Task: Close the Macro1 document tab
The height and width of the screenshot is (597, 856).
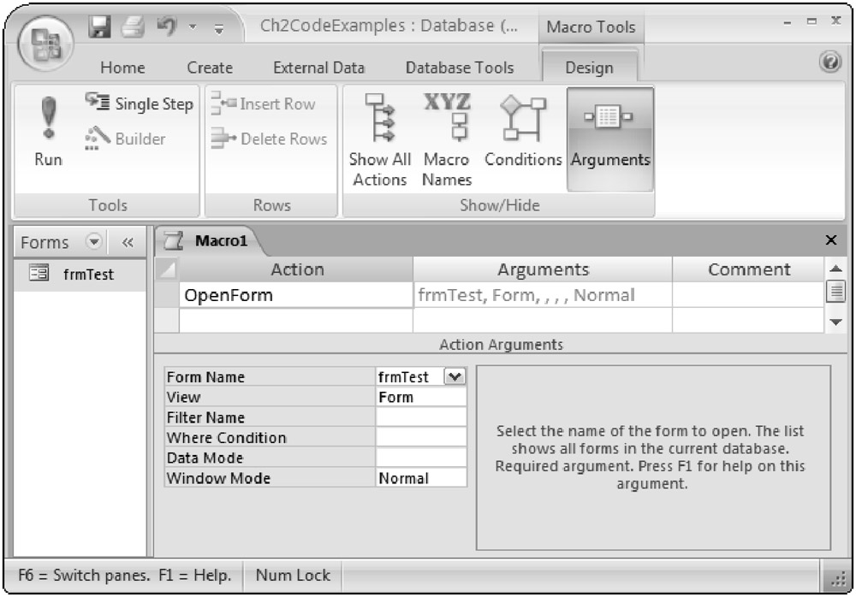Action: pyautogui.click(x=830, y=240)
